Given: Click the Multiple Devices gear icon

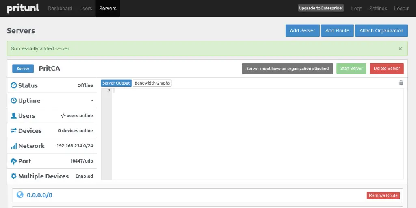Looking at the screenshot, I should coord(14,176).
